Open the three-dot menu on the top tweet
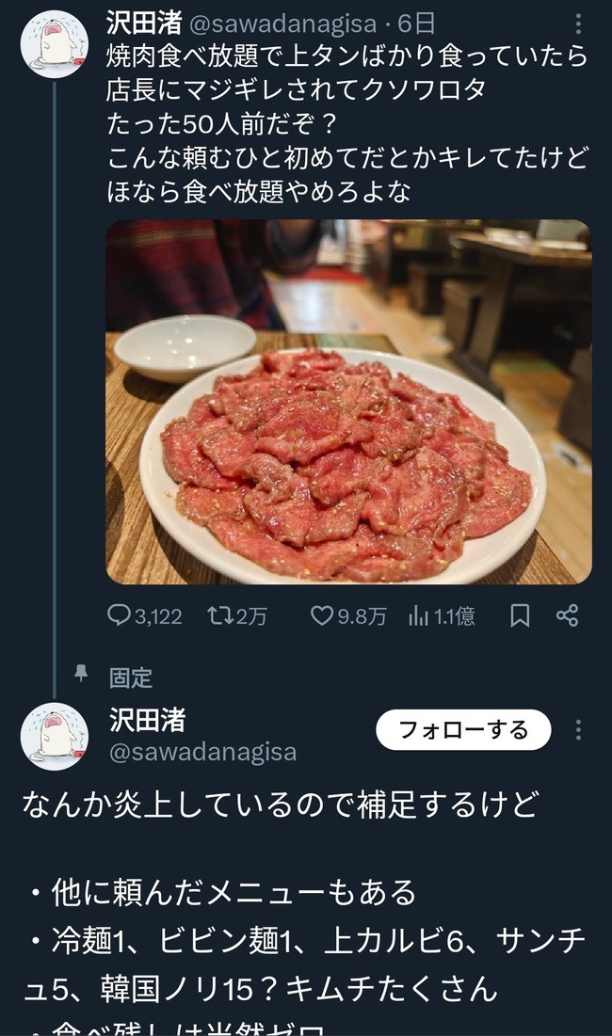 click(x=578, y=25)
